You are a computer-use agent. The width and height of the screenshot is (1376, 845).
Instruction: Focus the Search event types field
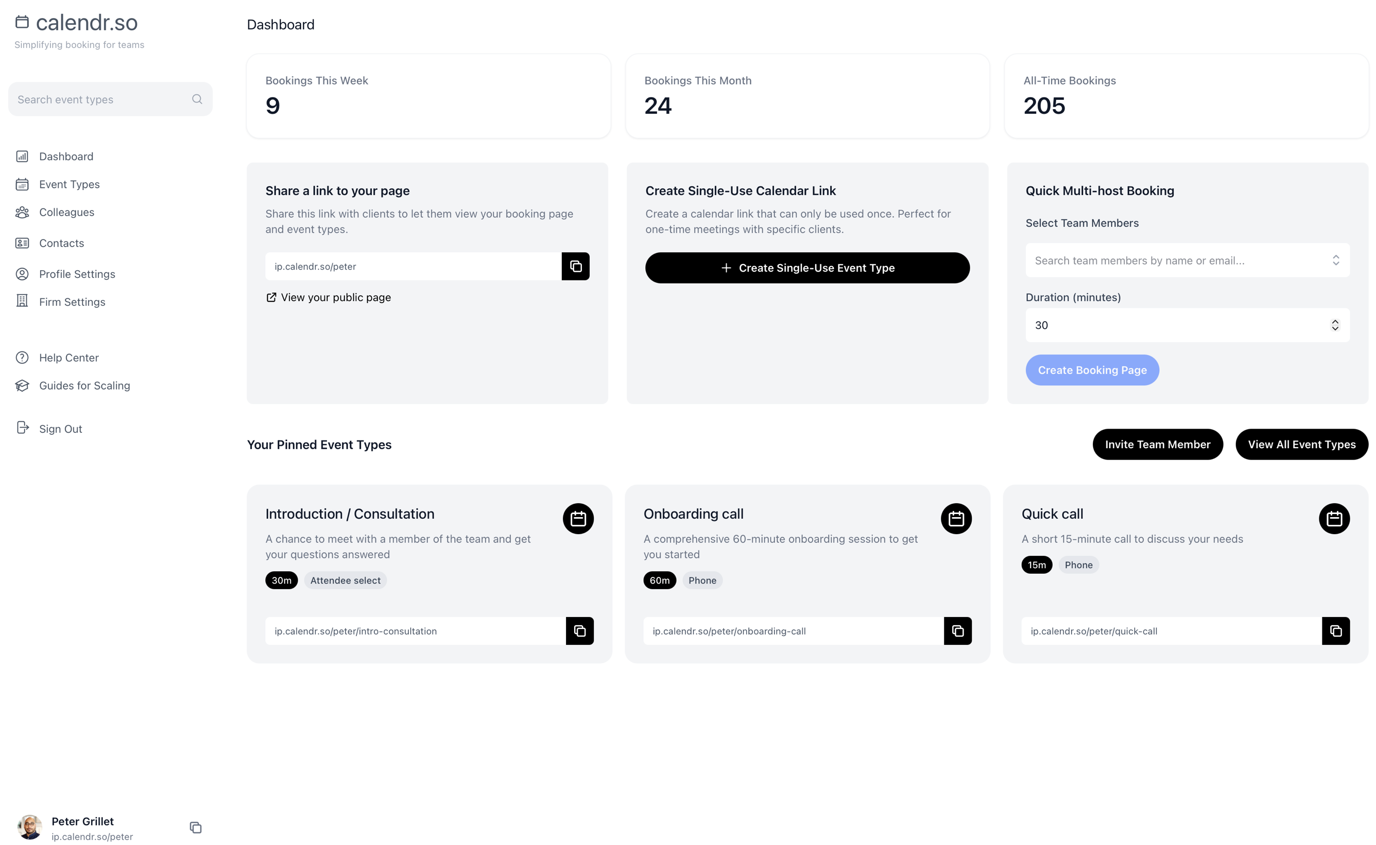pos(110,99)
